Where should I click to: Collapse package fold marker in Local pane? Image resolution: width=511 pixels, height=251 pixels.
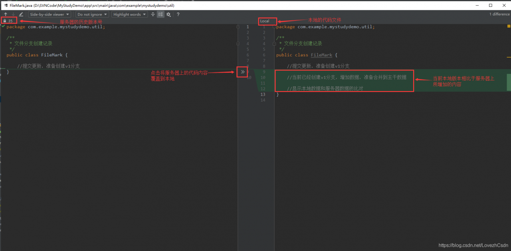[274, 27]
